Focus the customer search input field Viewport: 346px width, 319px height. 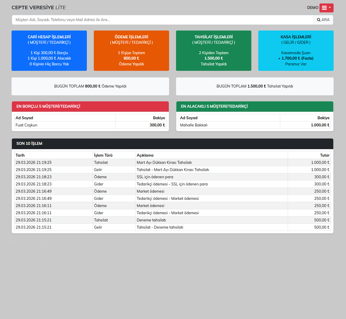(162, 20)
